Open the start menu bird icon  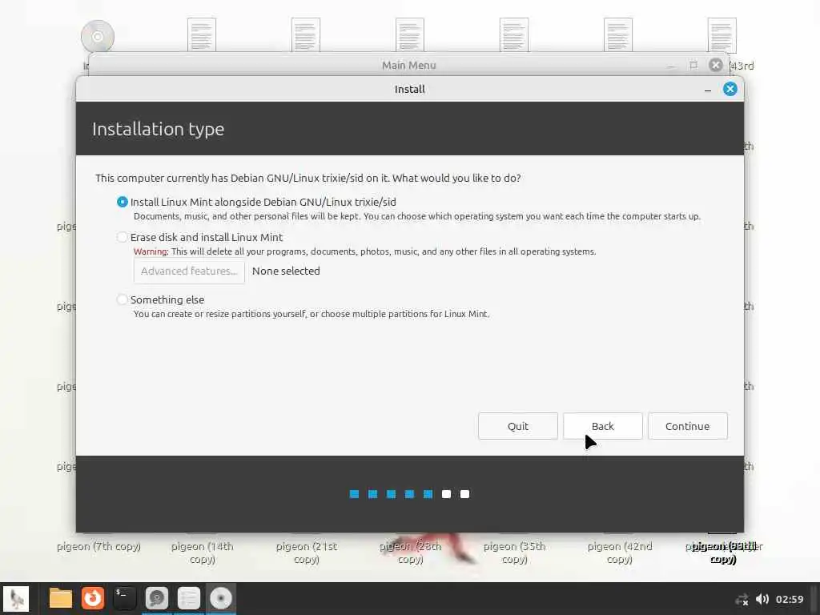(16, 598)
